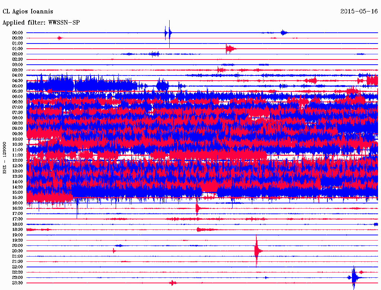The height and width of the screenshot is (290, 381).
Task: Click the red event on the 16:30 trace
Action: [x=198, y=209]
